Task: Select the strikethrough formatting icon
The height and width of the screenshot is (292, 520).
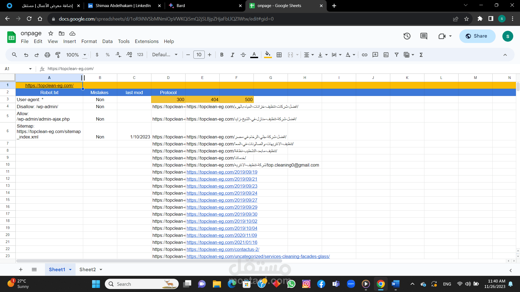Action: [243, 55]
